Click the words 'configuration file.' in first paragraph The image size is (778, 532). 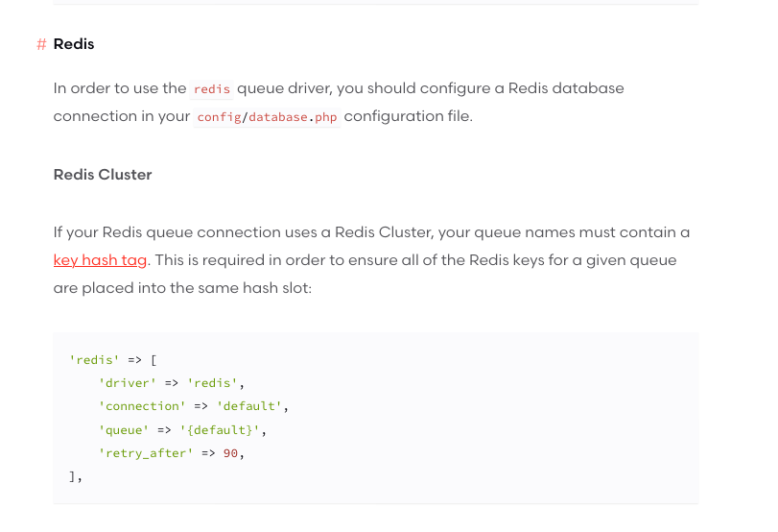tap(408, 116)
